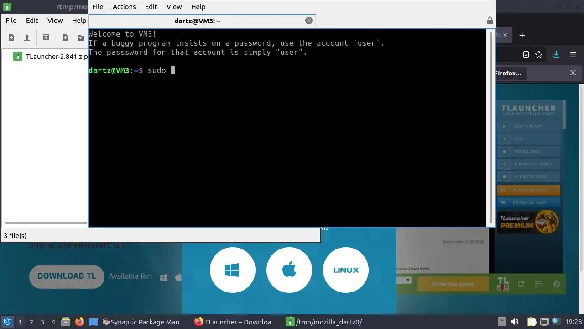Open File menu in the terminal window
Viewport: 584px width, 329px height.
pyautogui.click(x=98, y=7)
